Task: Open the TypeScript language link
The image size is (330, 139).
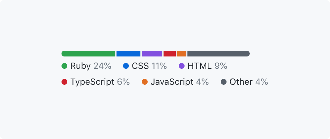Action: pos(92,82)
